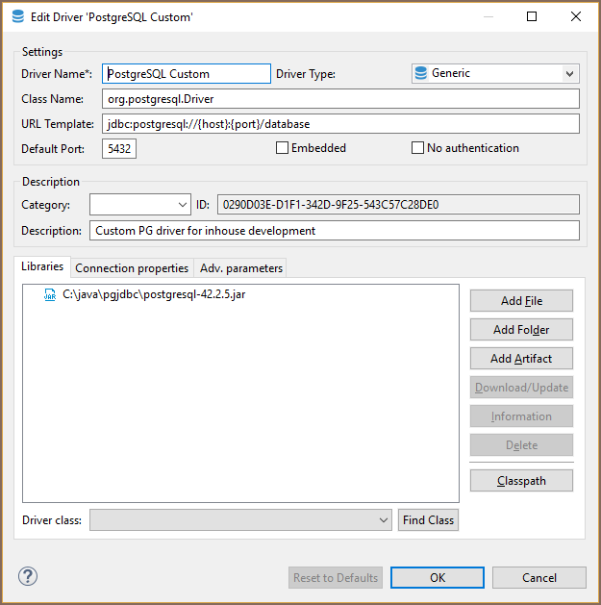Screen dimensions: 601x605
Task: Click the Generic driver type database icon
Action: tap(420, 73)
